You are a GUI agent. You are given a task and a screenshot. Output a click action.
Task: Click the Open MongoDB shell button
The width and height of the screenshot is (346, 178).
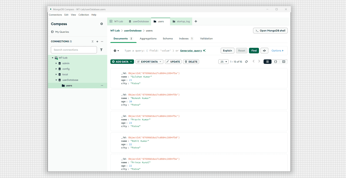[270, 31]
